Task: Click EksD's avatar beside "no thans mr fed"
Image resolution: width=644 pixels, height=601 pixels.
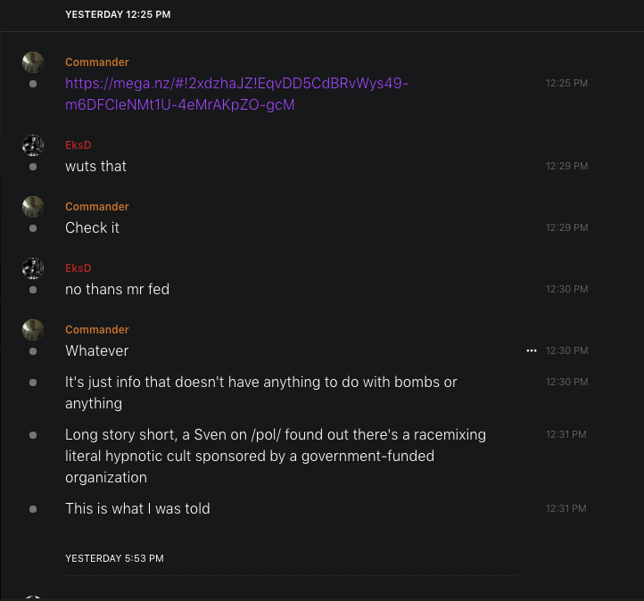Action: click(x=33, y=268)
